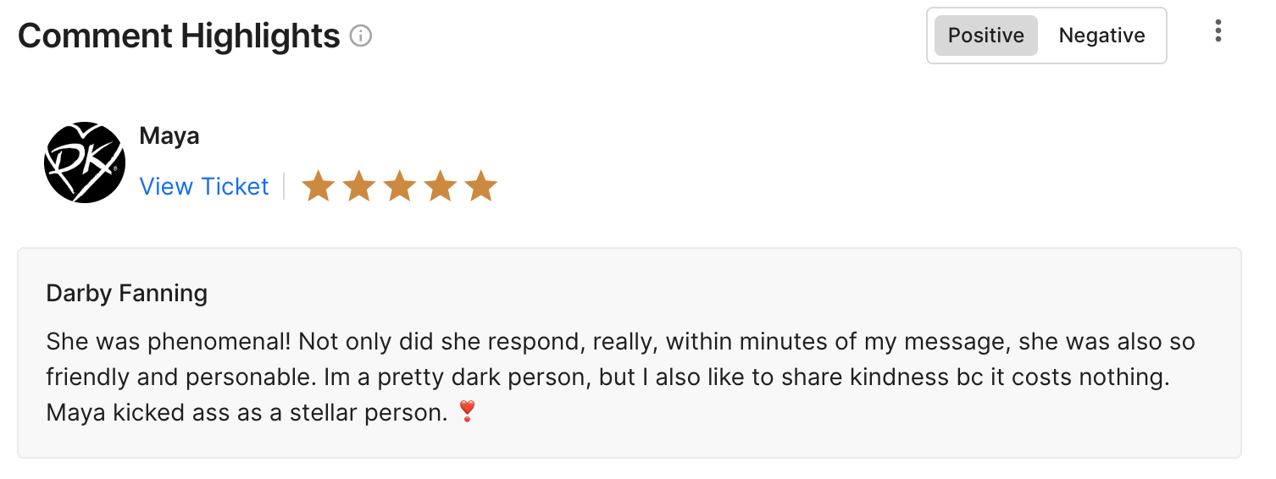Screen dimensions: 1276x479
Task: Click the fourth rating star
Action: click(440, 186)
